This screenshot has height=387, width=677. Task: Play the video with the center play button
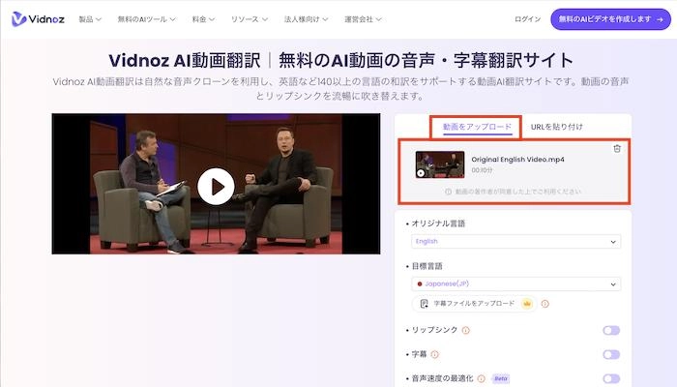point(216,185)
